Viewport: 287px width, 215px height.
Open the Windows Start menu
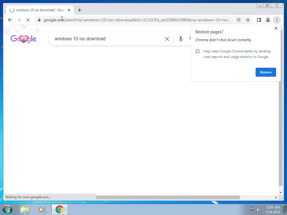[7, 209]
